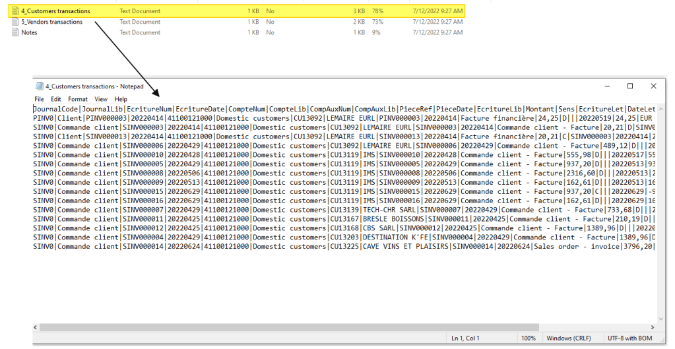Select the 5_Vendors transactions file name
Screen dimensions: 675x349
[x=52, y=22]
